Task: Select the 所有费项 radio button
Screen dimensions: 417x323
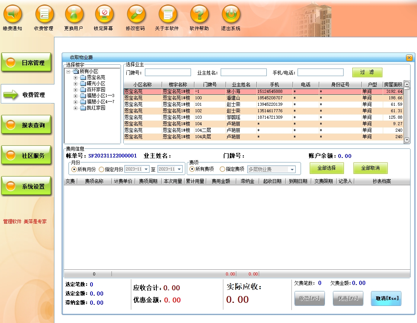Action: (x=192, y=169)
